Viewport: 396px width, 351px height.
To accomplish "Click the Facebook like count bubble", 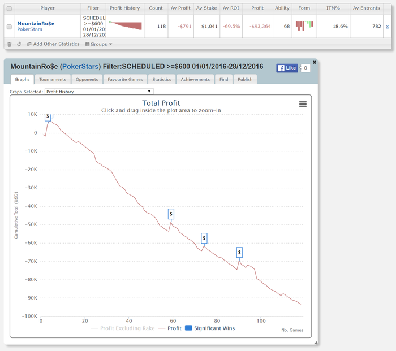I will point(305,68).
